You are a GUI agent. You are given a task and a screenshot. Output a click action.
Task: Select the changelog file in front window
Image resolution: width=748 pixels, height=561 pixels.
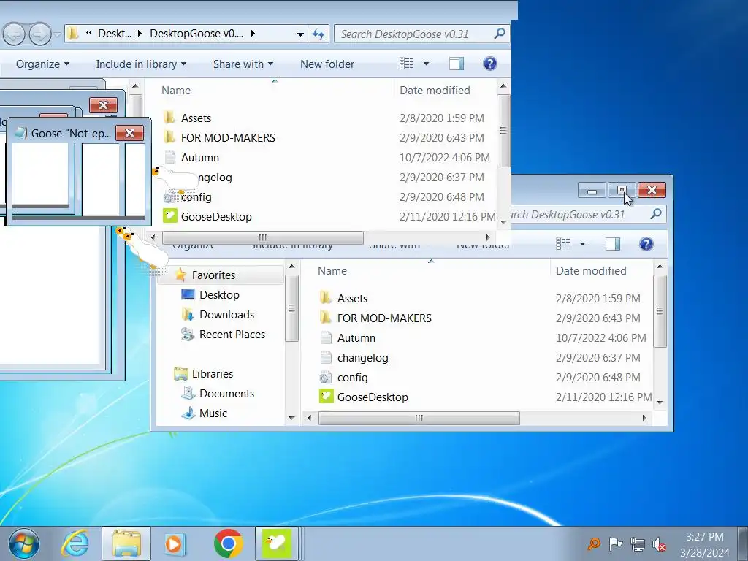coord(362,358)
